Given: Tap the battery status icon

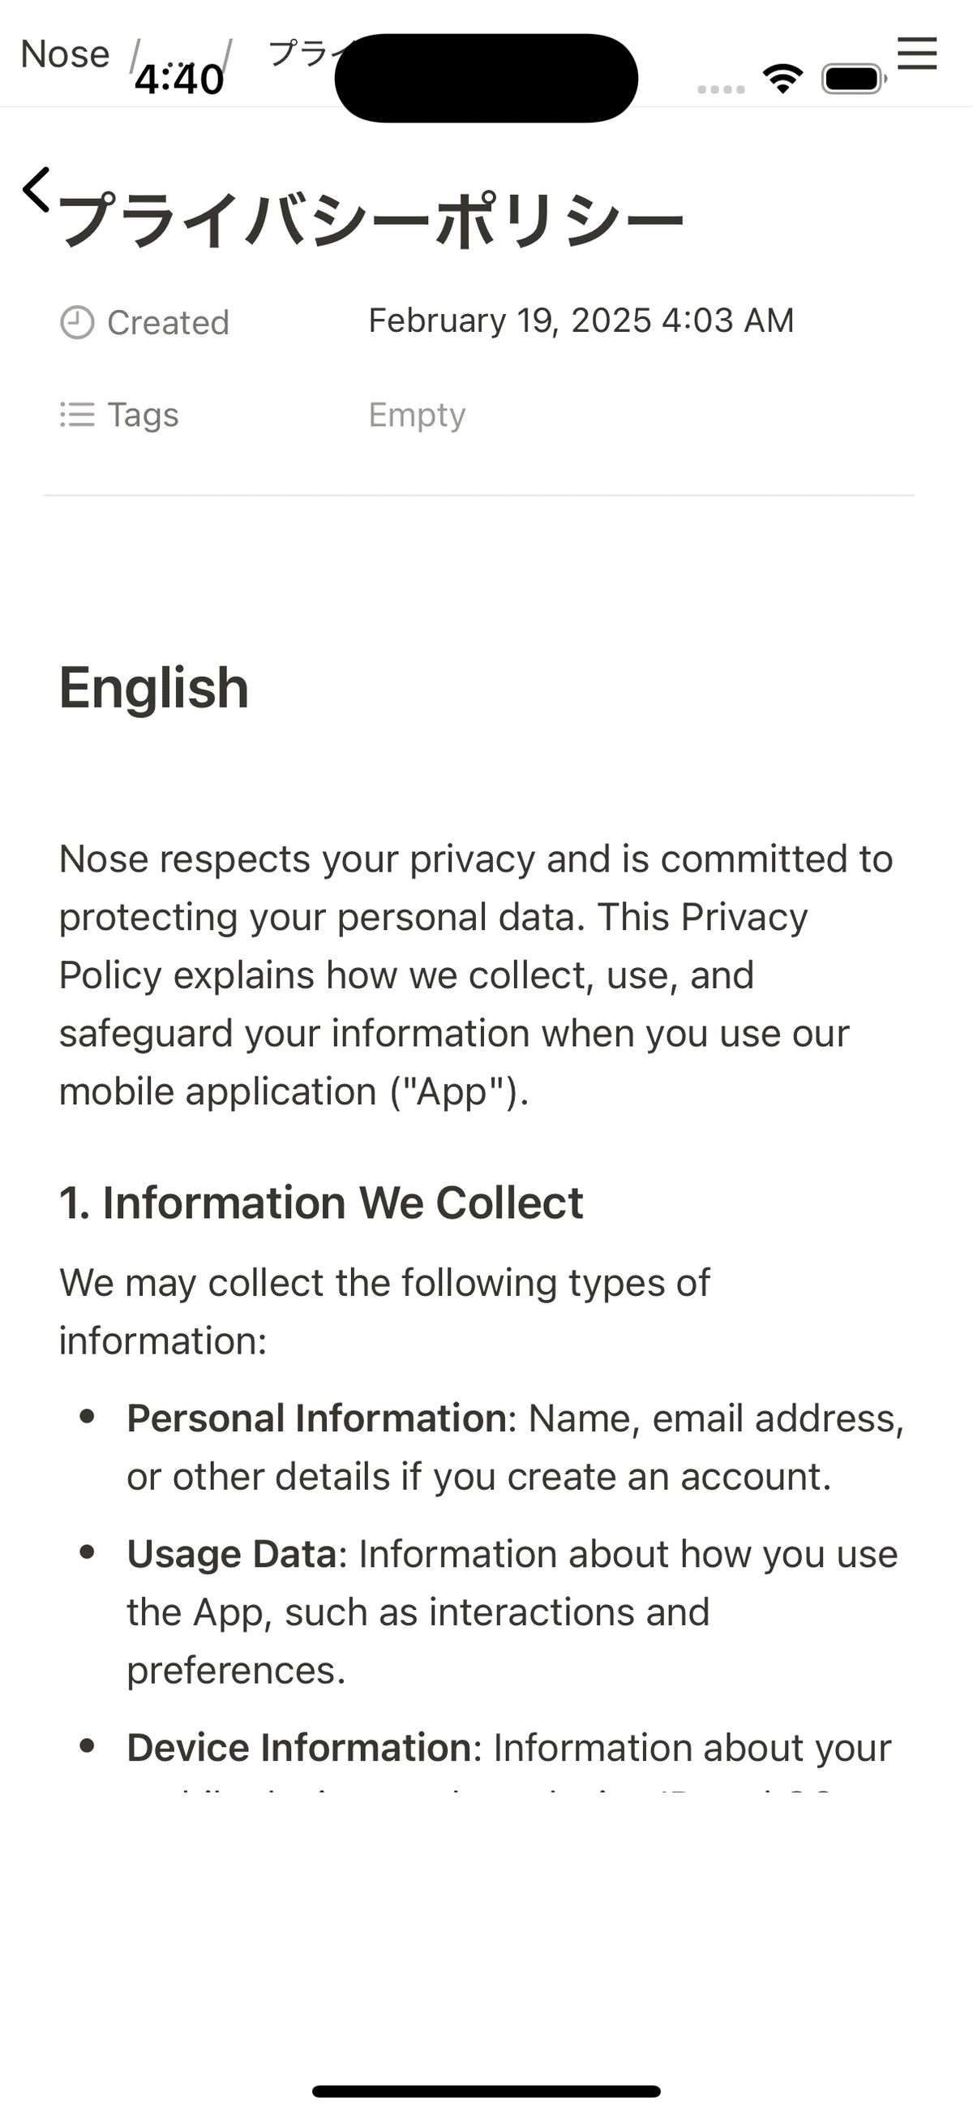Looking at the screenshot, I should [x=854, y=79].
